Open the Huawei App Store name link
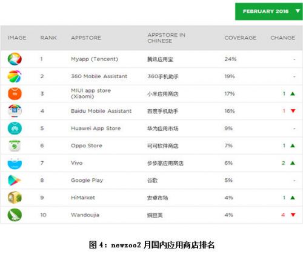303x257 pixels. (x=96, y=128)
